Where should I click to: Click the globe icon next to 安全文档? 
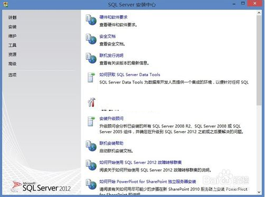[91, 39]
